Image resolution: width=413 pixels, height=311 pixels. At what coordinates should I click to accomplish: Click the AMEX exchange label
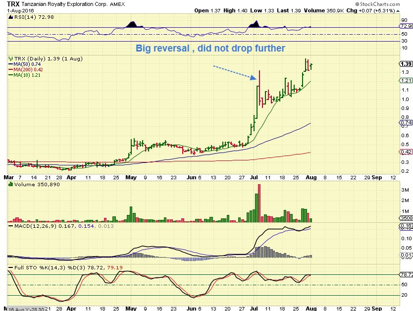(117, 4)
